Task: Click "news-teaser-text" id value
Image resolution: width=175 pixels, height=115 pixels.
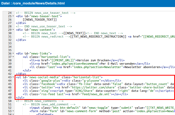Action: (45, 16)
